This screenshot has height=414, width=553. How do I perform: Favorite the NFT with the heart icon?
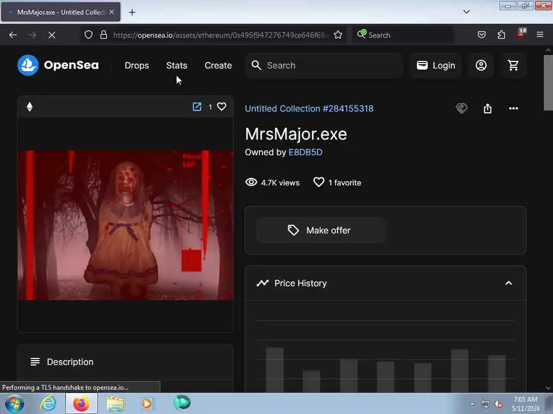pyautogui.click(x=221, y=107)
